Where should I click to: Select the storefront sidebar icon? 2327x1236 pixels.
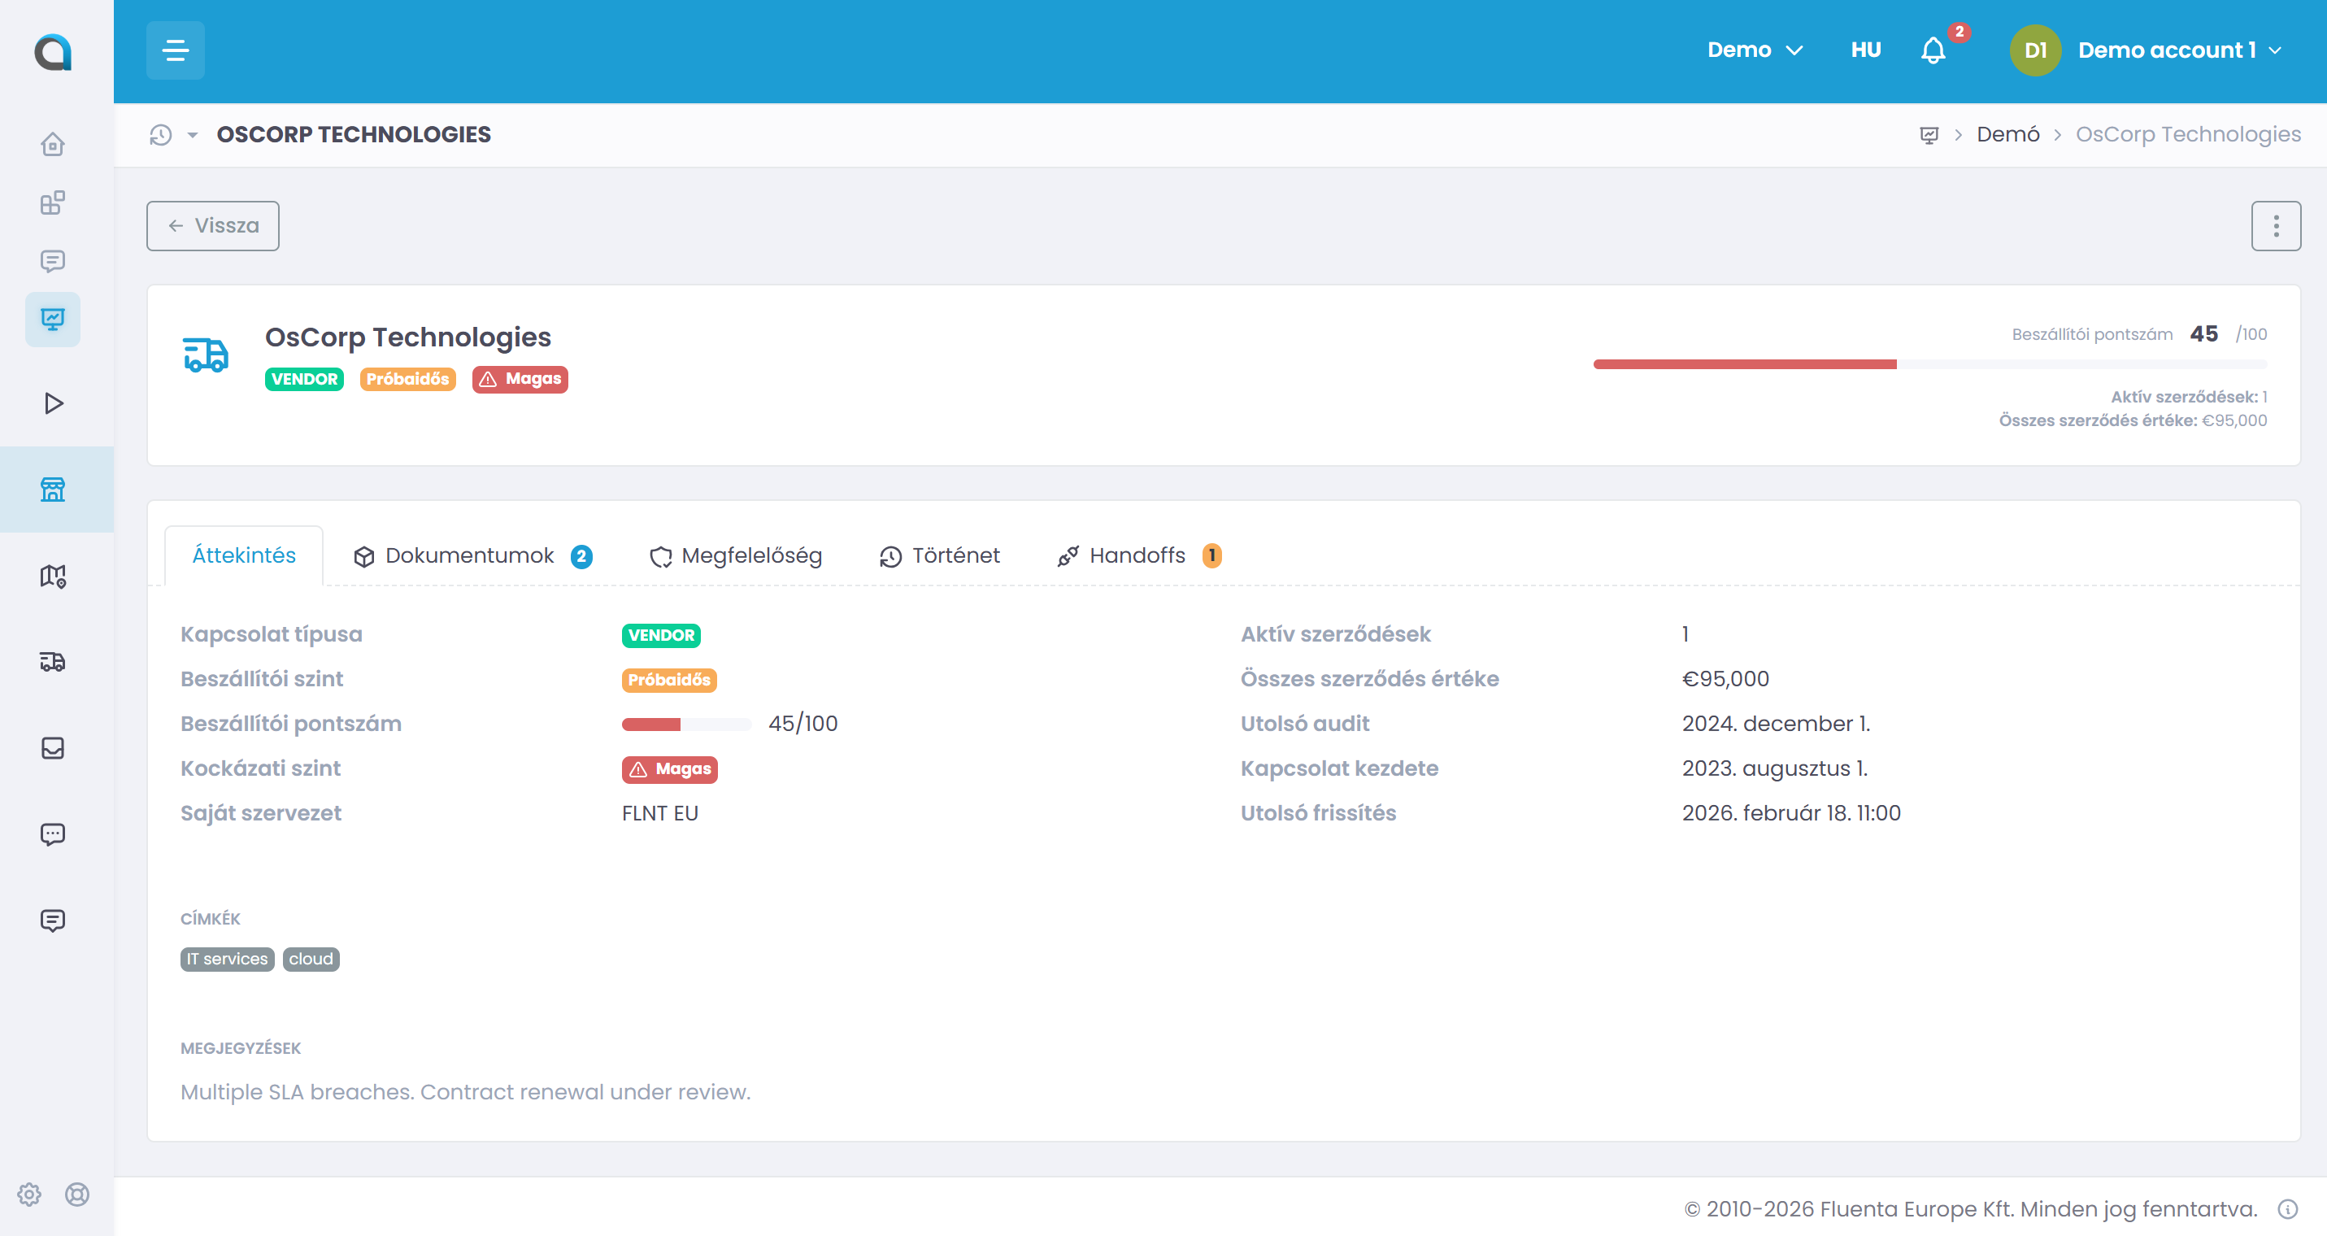coord(52,490)
